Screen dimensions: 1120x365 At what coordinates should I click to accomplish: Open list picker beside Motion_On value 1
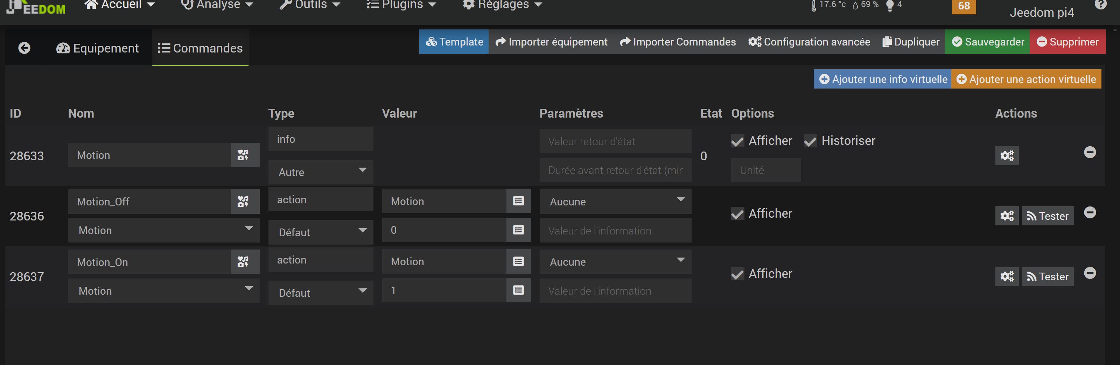pyautogui.click(x=518, y=290)
